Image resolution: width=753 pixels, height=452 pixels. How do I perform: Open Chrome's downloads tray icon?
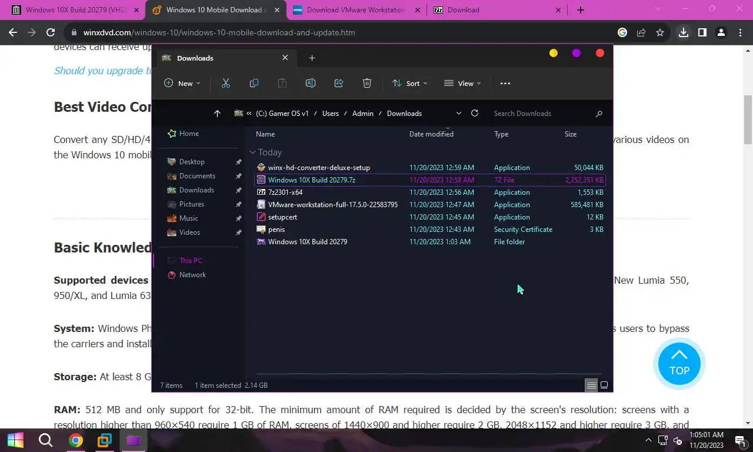(x=684, y=32)
